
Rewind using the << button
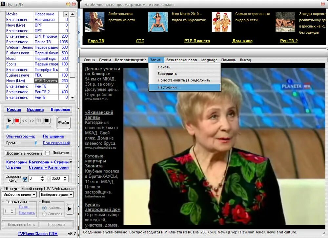[x=25, y=121]
